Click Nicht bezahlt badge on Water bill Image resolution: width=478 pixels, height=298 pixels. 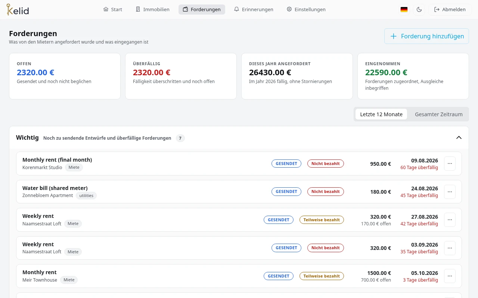(326, 191)
